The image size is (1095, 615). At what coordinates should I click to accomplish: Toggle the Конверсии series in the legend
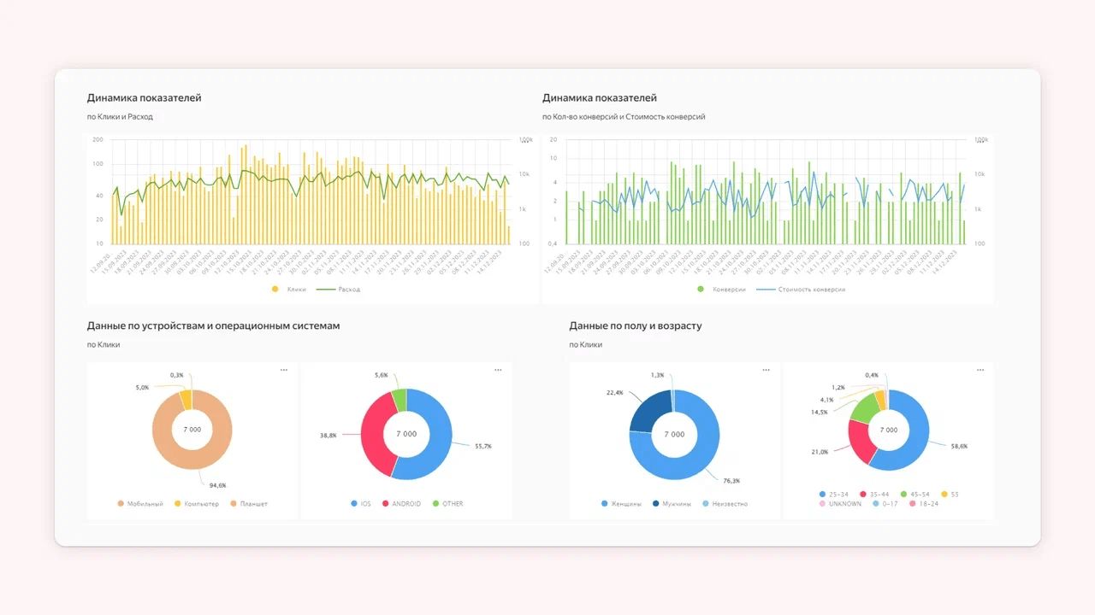click(x=722, y=290)
